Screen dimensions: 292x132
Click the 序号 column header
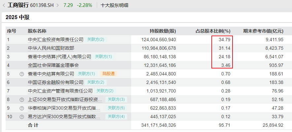[x=12, y=31]
